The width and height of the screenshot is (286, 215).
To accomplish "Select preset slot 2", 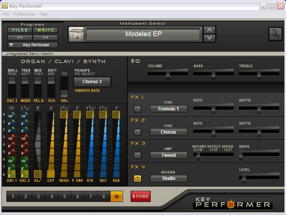I will [25, 196].
